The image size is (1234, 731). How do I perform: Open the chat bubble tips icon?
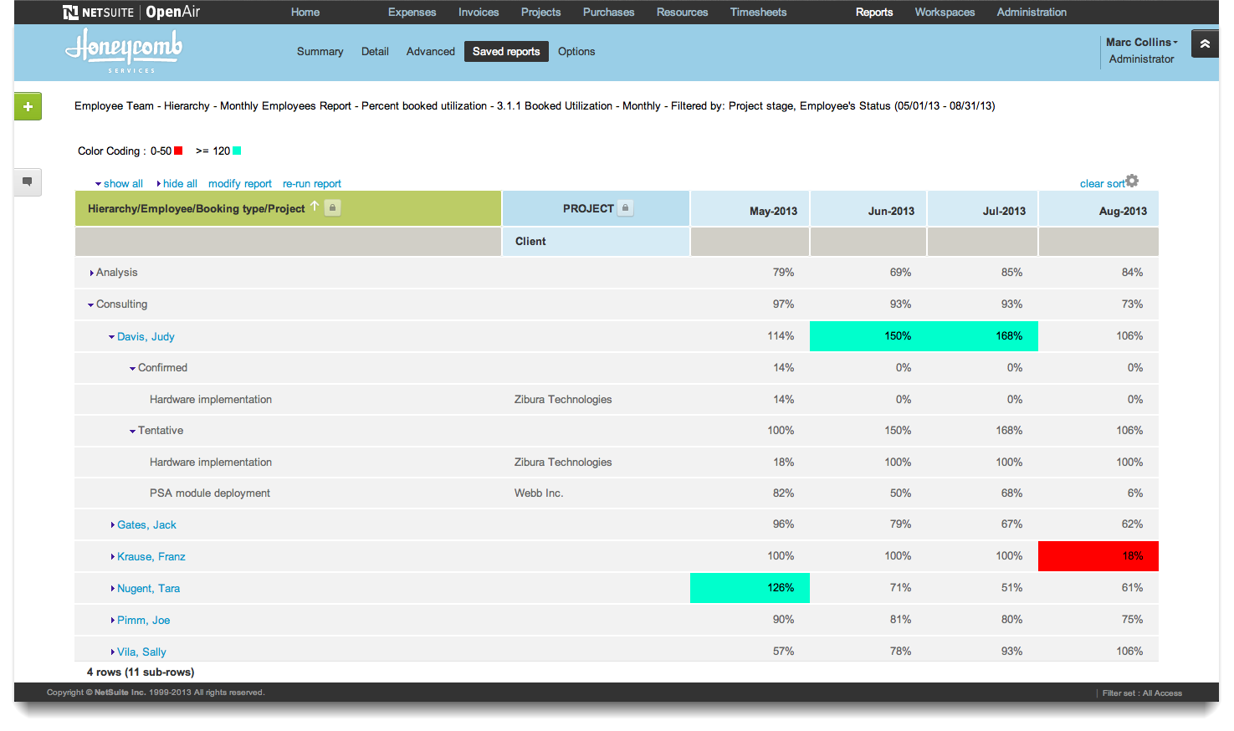pos(28,181)
